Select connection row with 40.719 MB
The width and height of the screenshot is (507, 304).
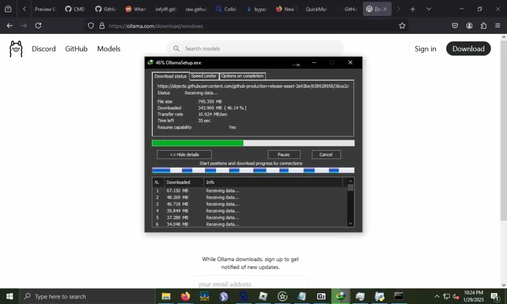[x=250, y=204]
